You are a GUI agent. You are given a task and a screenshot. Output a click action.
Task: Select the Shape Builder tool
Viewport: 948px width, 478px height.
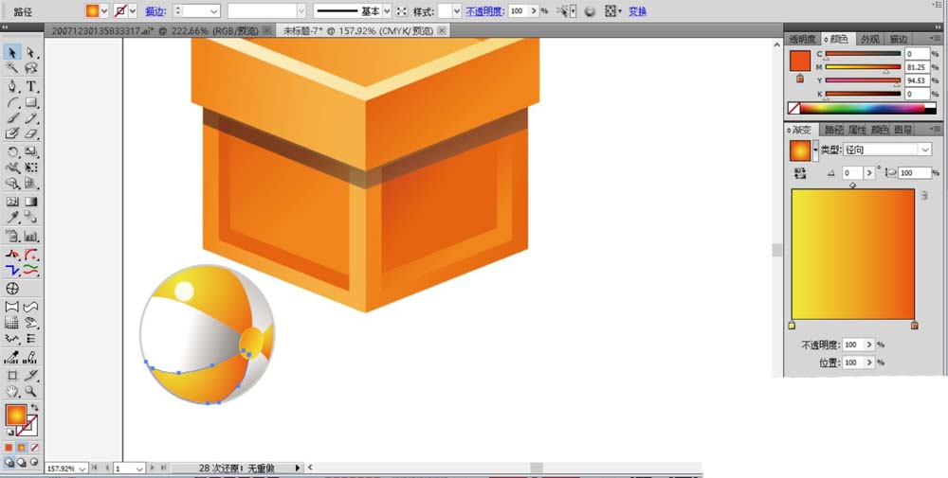point(12,184)
